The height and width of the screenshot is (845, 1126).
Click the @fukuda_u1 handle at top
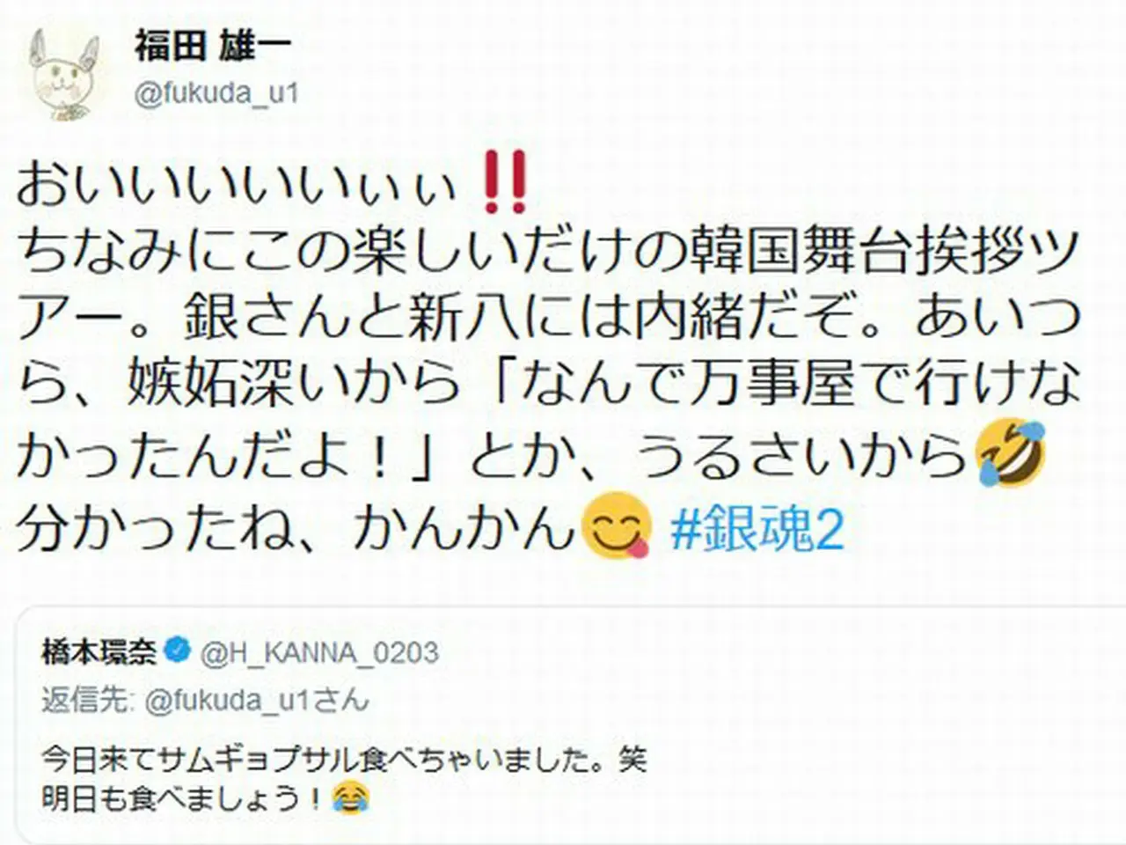[216, 92]
